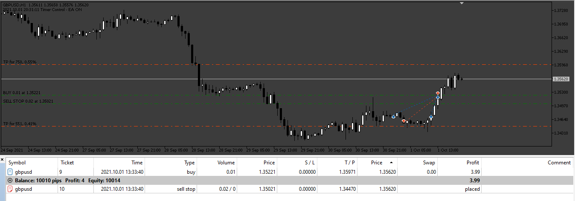Click the '1.34310' price axis label
The height and width of the screenshot is (201, 575).
point(560,133)
